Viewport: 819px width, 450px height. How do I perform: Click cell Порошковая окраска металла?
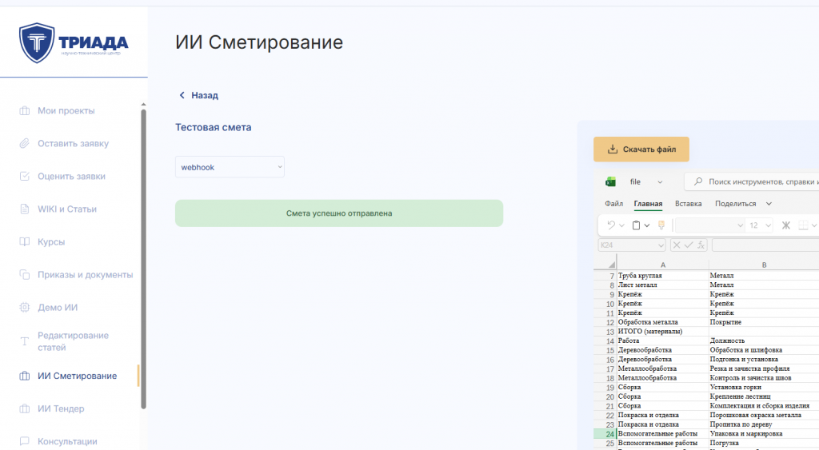pyautogui.click(x=764, y=415)
